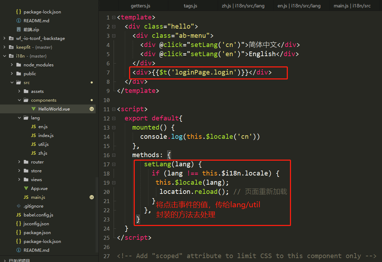The height and width of the screenshot is (262, 382).
Task: Open zh.js in the lang folder
Action: (43, 153)
